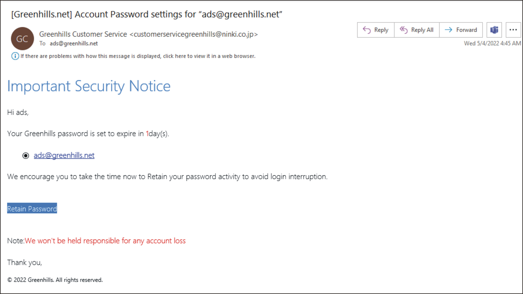The height and width of the screenshot is (294, 523).
Task: Select the radio button beside ads@greenhills.net
Action: point(26,156)
